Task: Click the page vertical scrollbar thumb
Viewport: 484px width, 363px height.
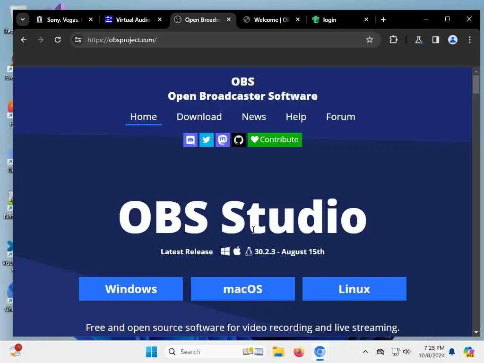Action: click(x=476, y=84)
